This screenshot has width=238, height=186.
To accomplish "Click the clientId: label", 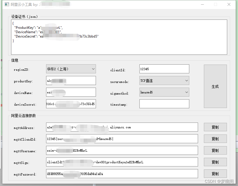I will (118, 70).
